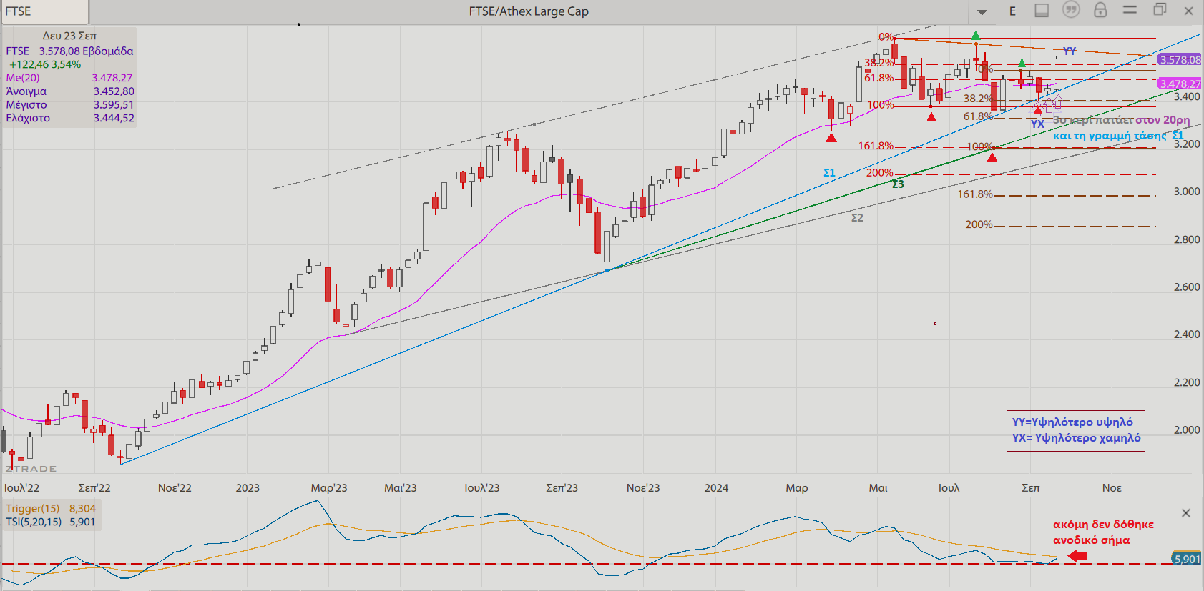
Task: Click the brown 161.8% Fibonacci level label
Action: [975, 194]
